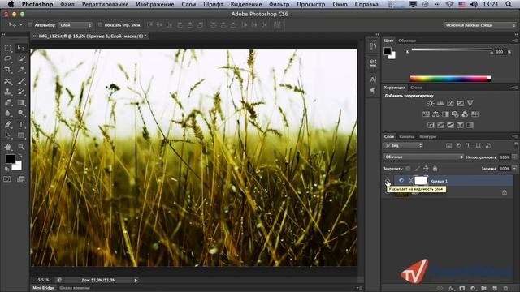The height and width of the screenshot is (292, 520).
Task: Select the Horizontal Type tool
Action: pos(21,124)
